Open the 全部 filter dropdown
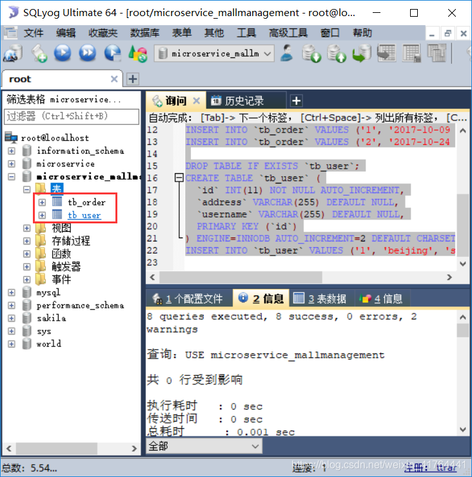 [x=204, y=446]
